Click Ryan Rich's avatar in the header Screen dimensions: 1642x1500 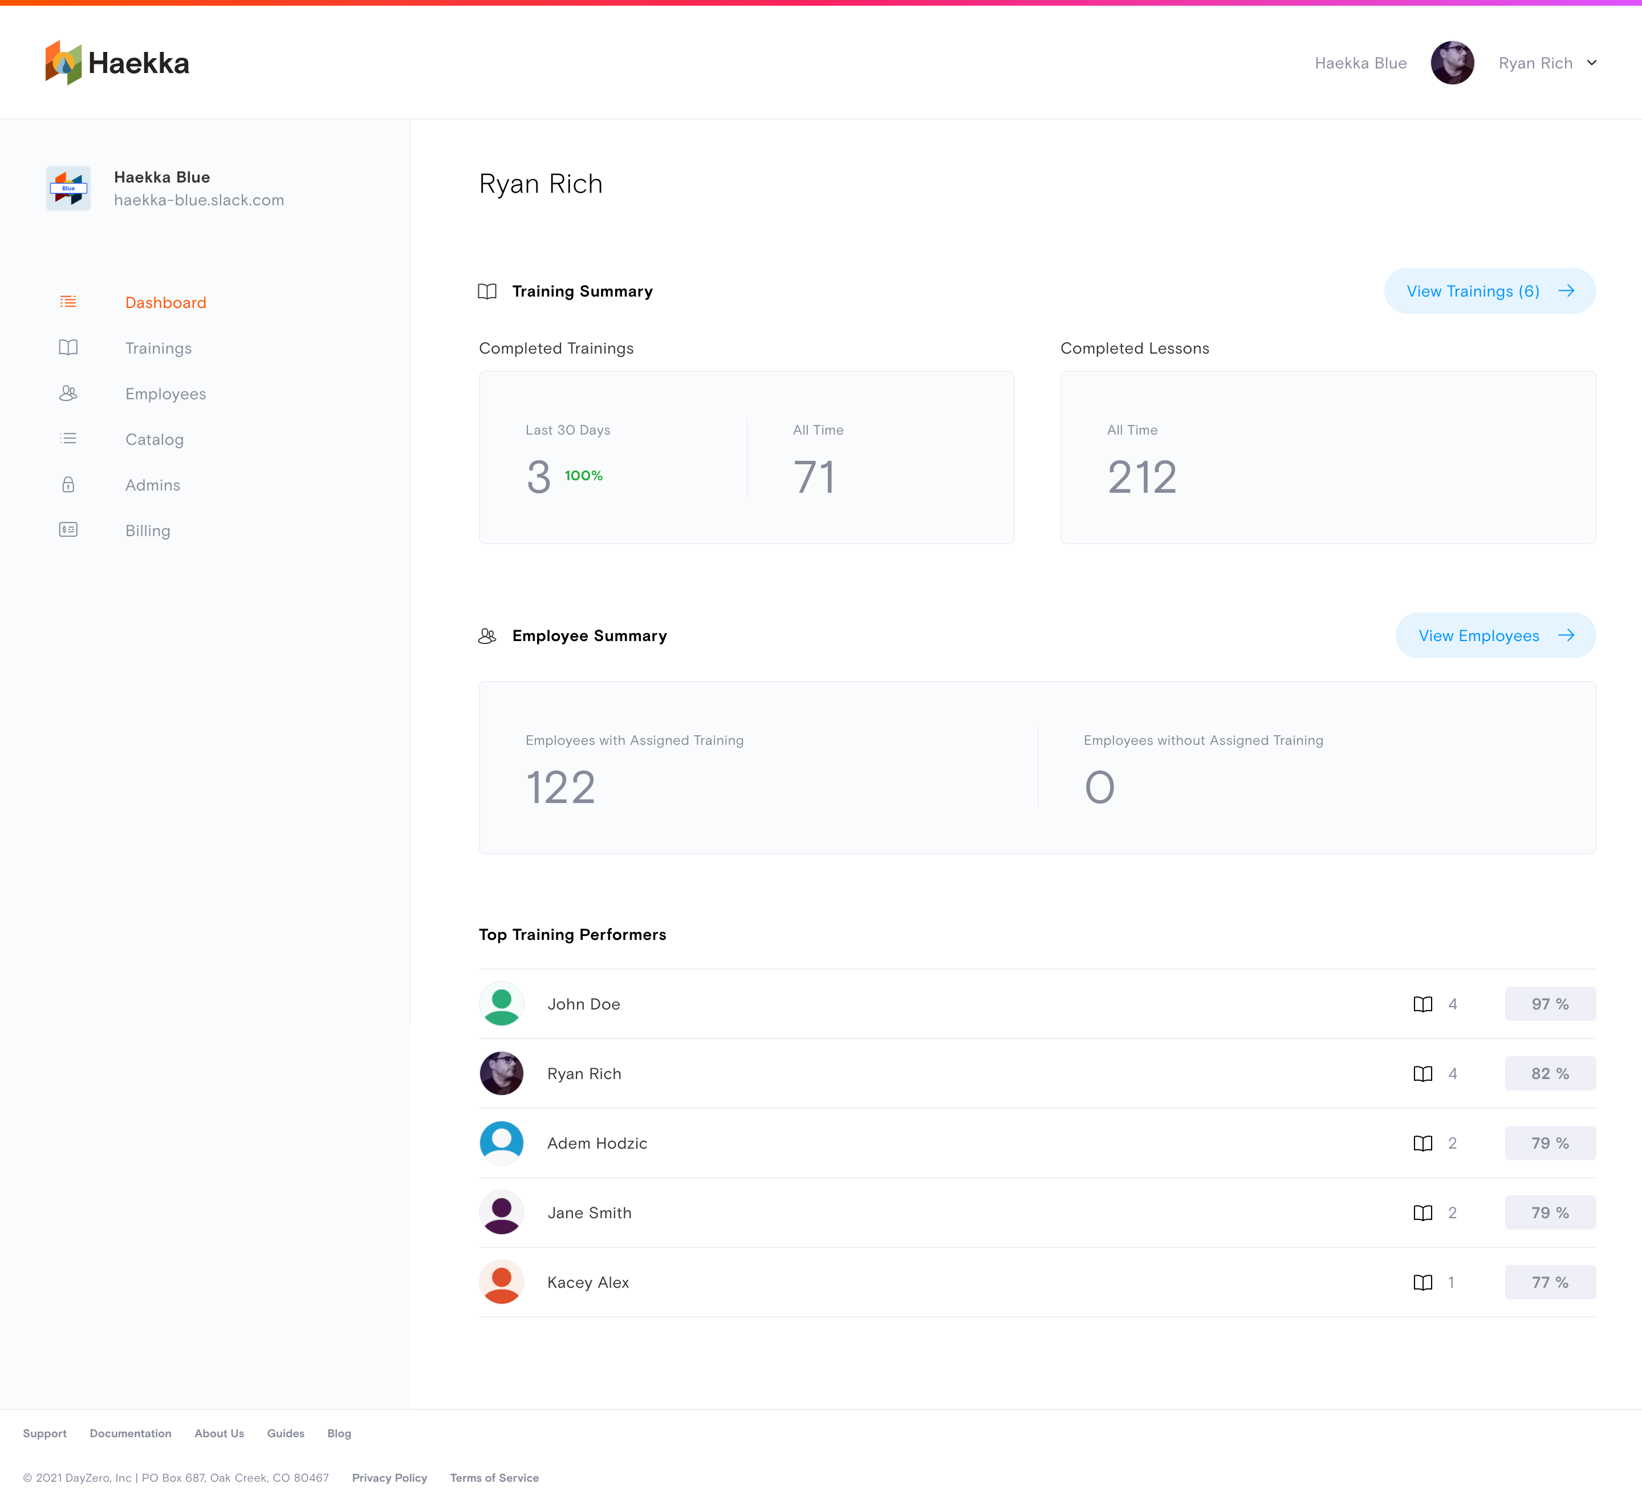tap(1452, 63)
